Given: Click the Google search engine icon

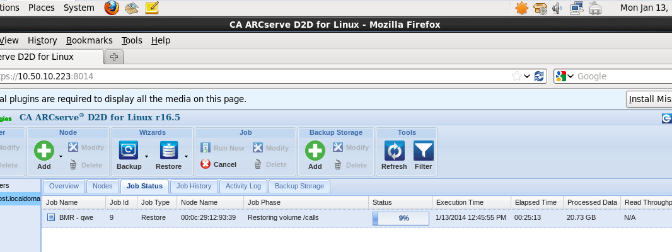Looking at the screenshot, I should [560, 76].
